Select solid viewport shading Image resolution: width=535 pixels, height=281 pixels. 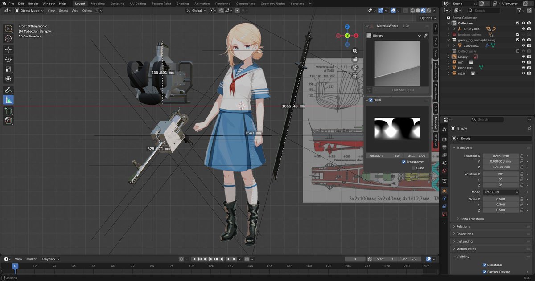[x=418, y=10]
